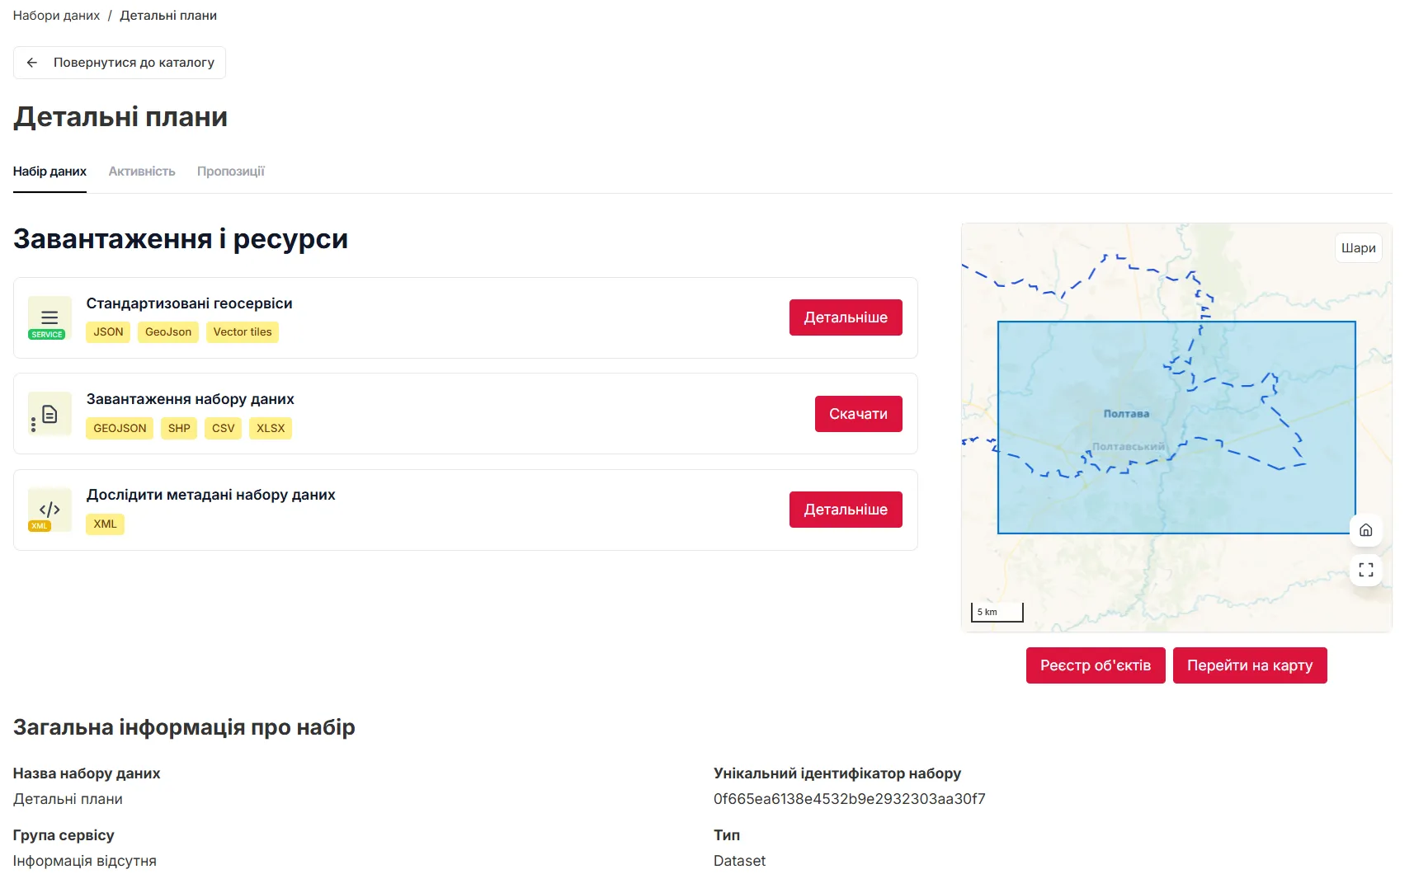Open the Реєстр об'єктів registry
The height and width of the screenshot is (893, 1414).
[x=1095, y=665]
